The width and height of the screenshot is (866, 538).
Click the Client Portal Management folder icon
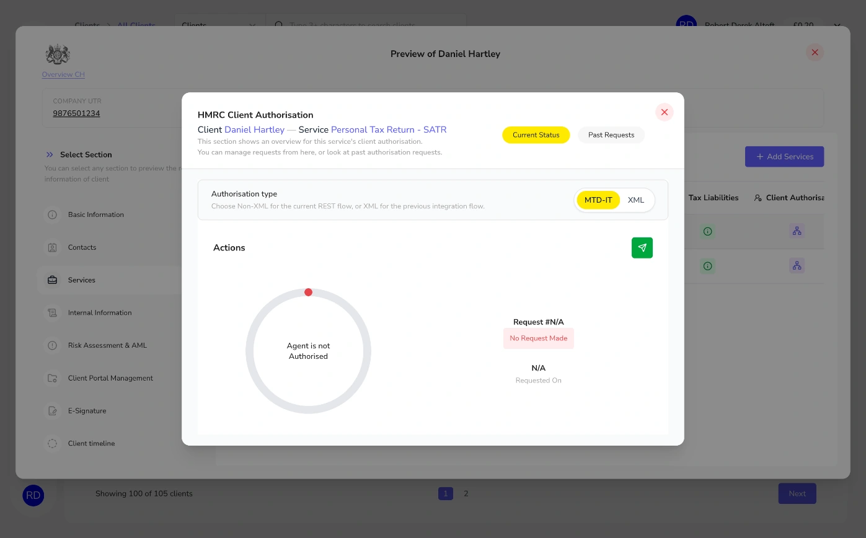pyautogui.click(x=53, y=378)
